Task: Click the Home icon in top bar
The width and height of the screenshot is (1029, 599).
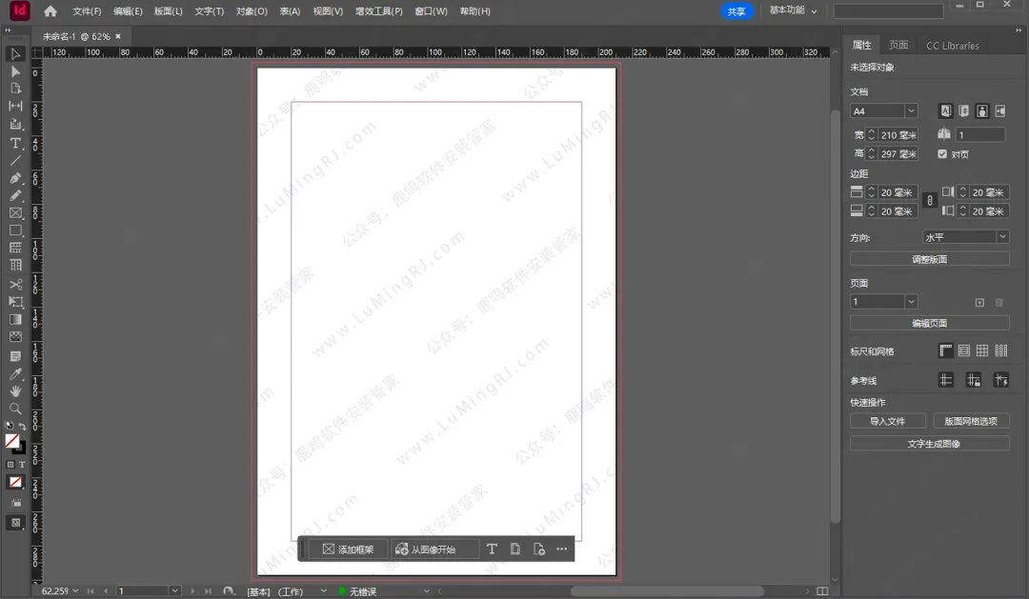Action: click(x=50, y=11)
